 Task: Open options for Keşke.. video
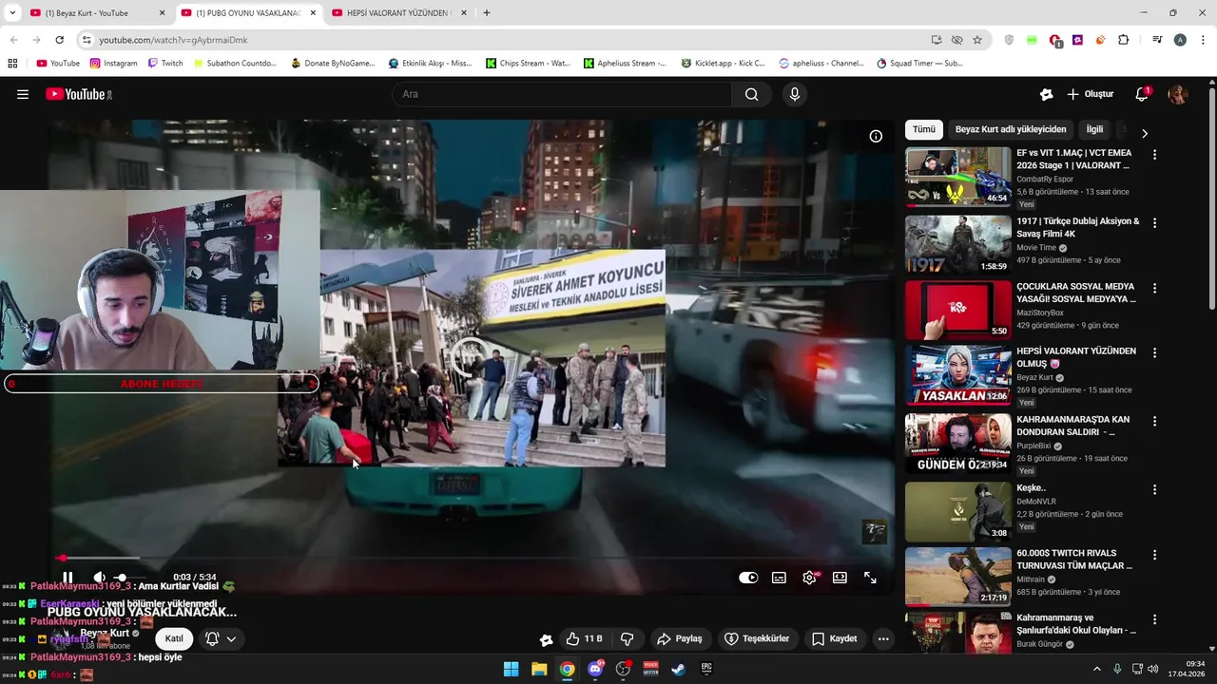point(1155,489)
